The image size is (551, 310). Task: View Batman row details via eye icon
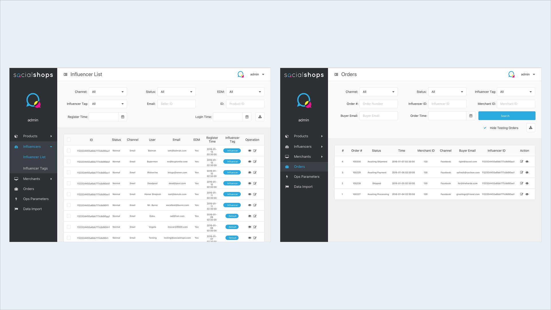[250, 151]
